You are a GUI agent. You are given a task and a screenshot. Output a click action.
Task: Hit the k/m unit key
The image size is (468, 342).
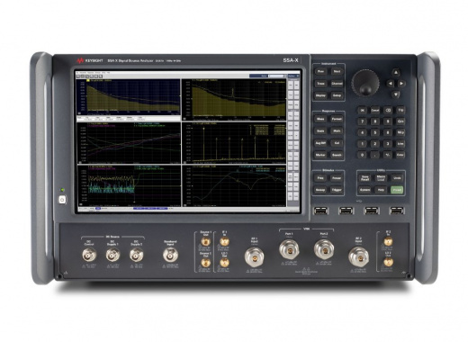(x=400, y=144)
